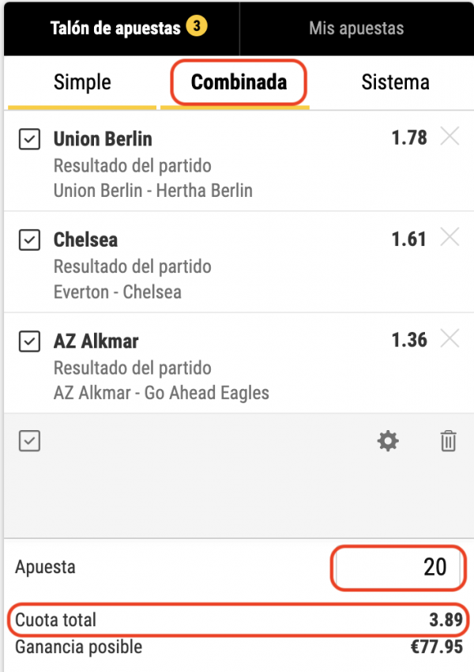
Task: Remove the Chelsea bet with X icon
Action: point(450,237)
